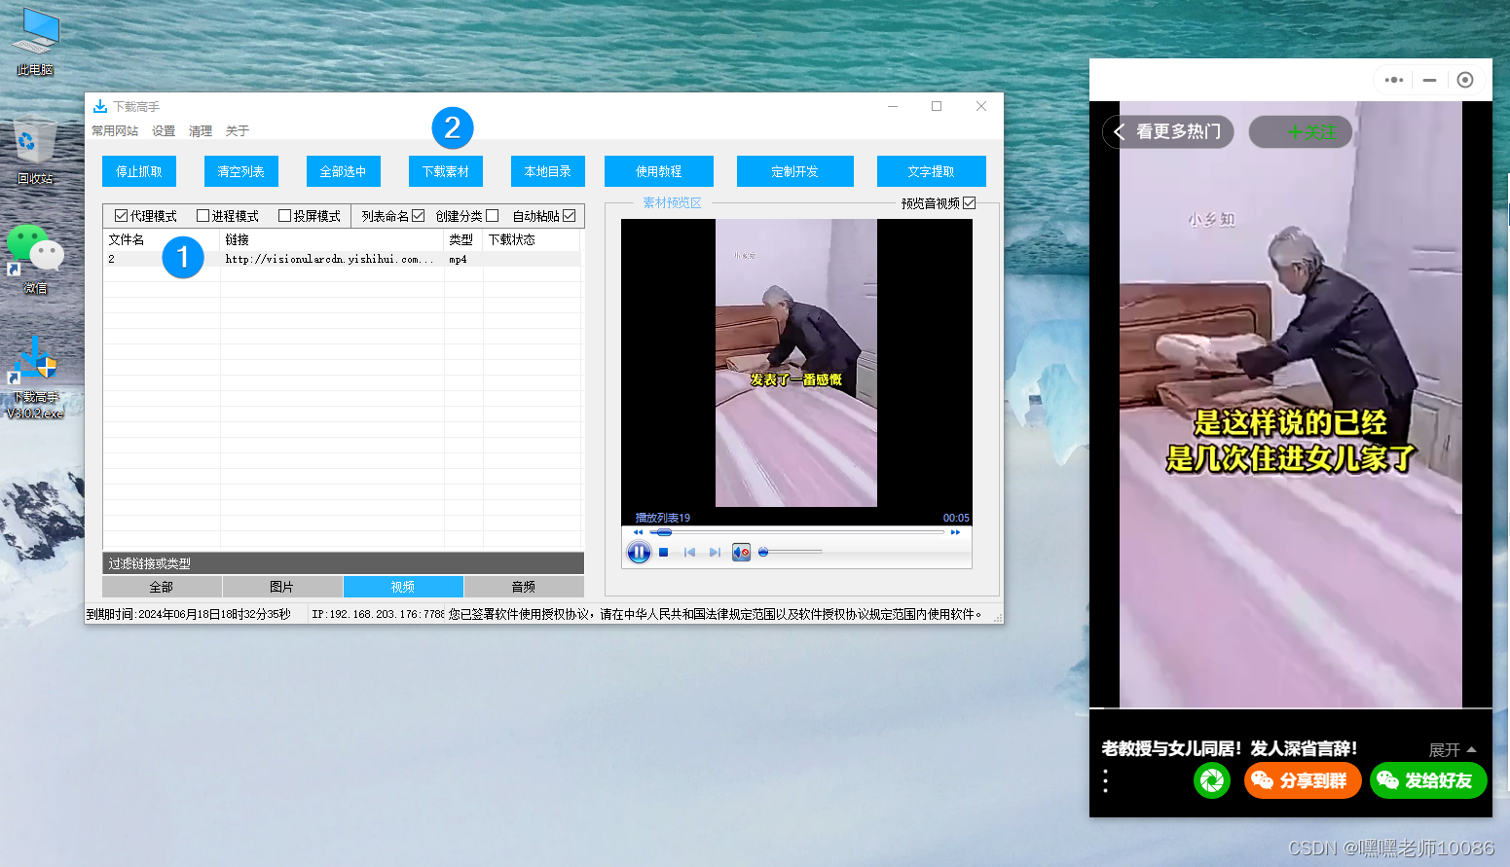The width and height of the screenshot is (1510, 867).
Task: Go back via 看更多热门 chevron
Action: (x=1121, y=132)
